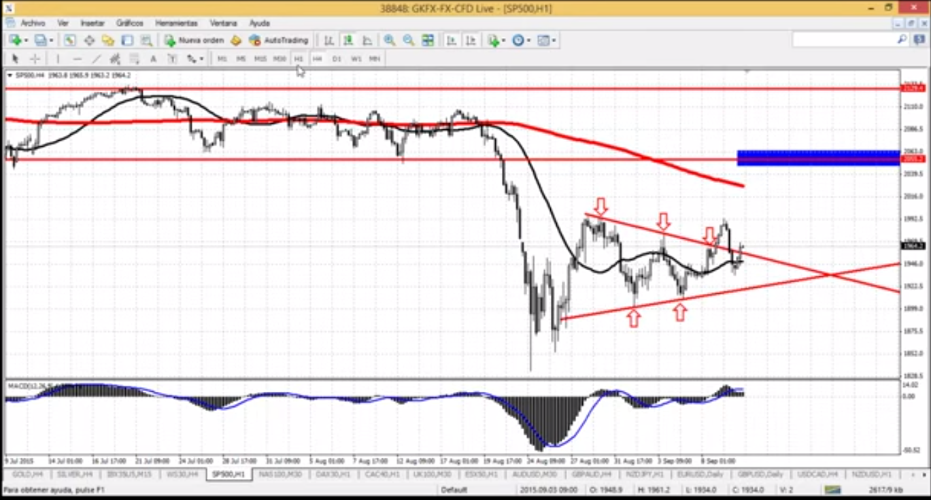
Task: Select the M5 timeframe button
Action: [x=241, y=59]
